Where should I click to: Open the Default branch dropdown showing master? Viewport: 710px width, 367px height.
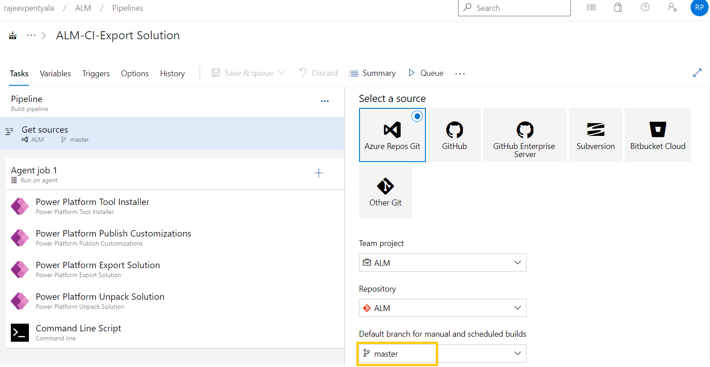[x=443, y=353]
